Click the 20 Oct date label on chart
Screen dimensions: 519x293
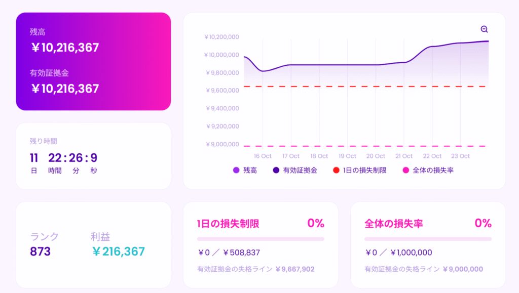click(376, 156)
